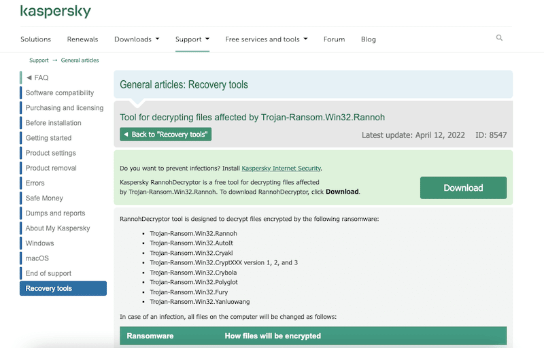The height and width of the screenshot is (348, 544).
Task: Go to the Blog page
Action: coord(369,39)
